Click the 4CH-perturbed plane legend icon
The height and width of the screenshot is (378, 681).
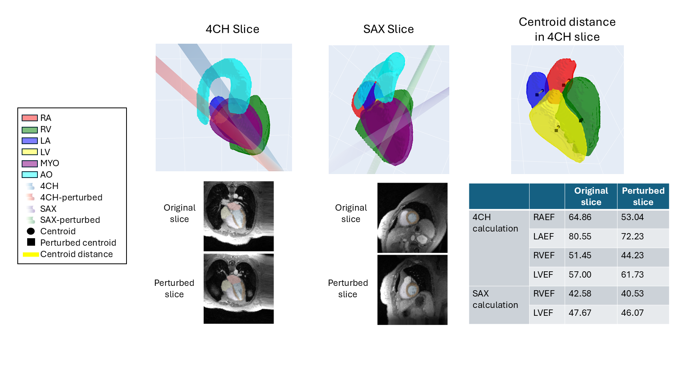point(31,197)
